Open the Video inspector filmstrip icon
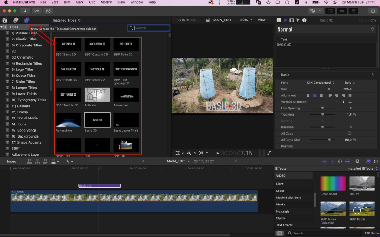The image size is (380, 237). pyautogui.click(x=292, y=20)
